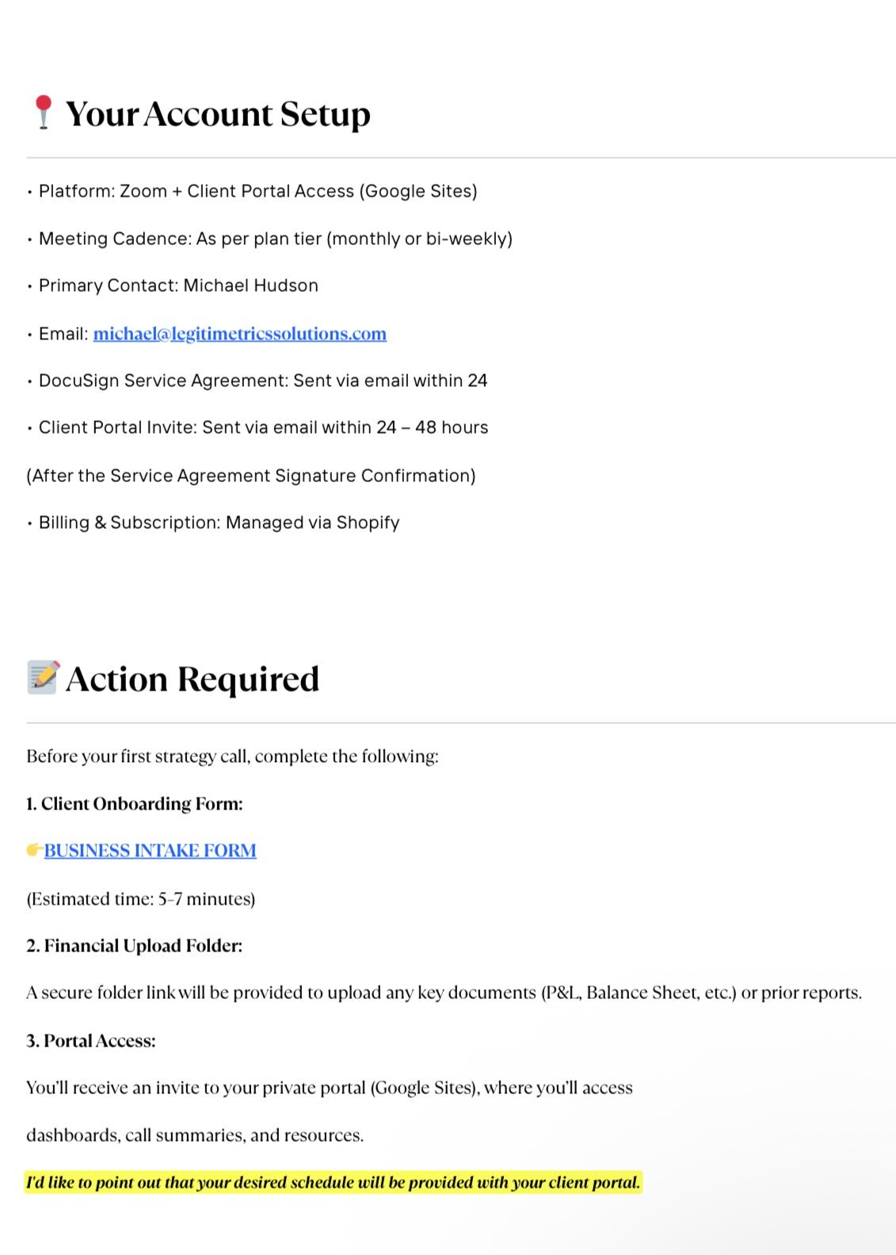Viewport: 896px width, 1255px height.
Task: Open the michael@legitimetricssolutions.com email link
Action: 239,334
